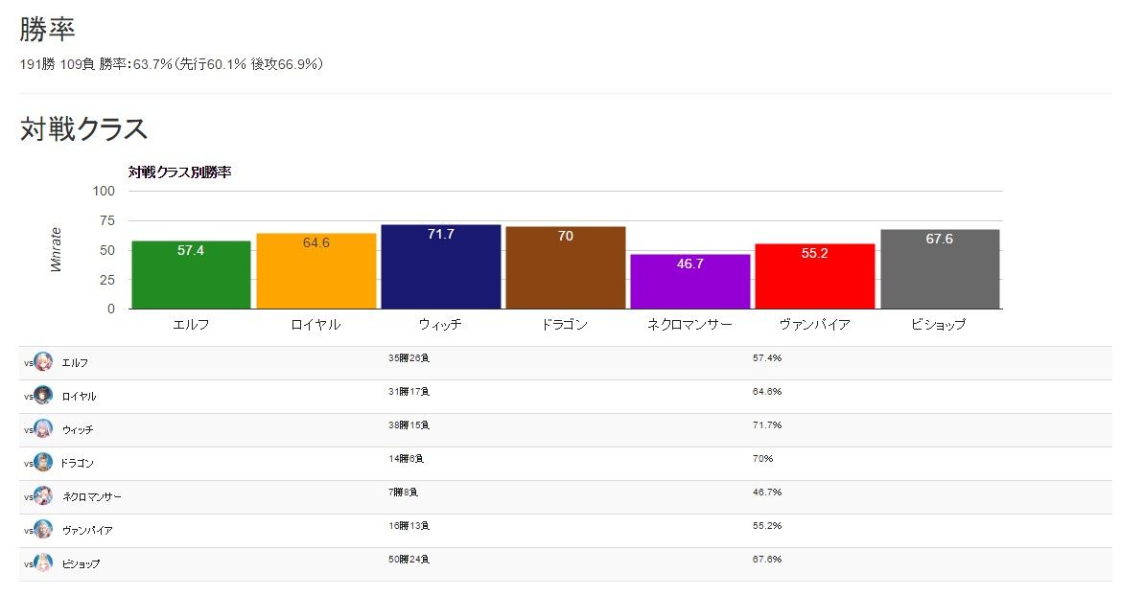
Task: Select the red ヴァンパイア bar 55.2
Action: (815, 277)
